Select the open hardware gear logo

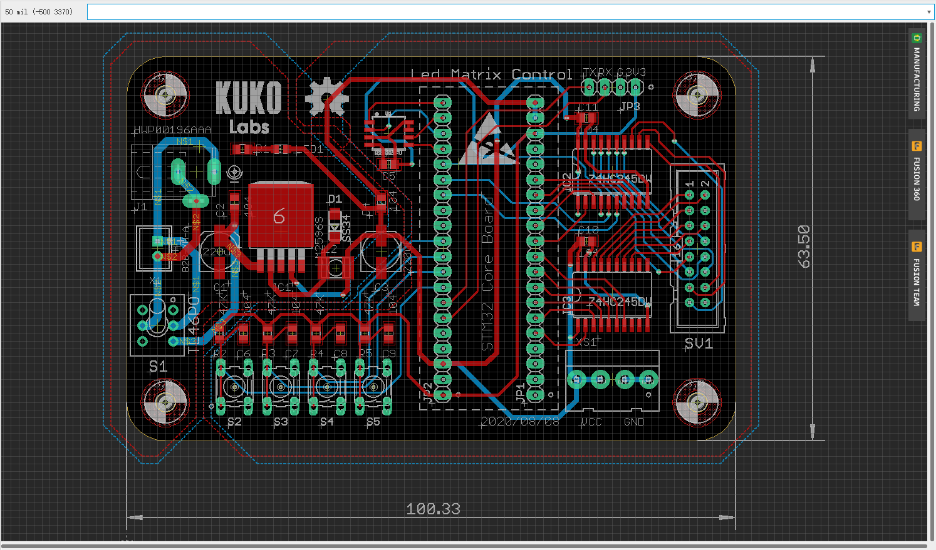(326, 97)
